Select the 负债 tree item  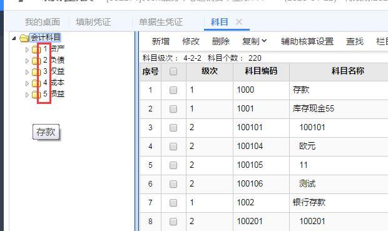click(58, 60)
